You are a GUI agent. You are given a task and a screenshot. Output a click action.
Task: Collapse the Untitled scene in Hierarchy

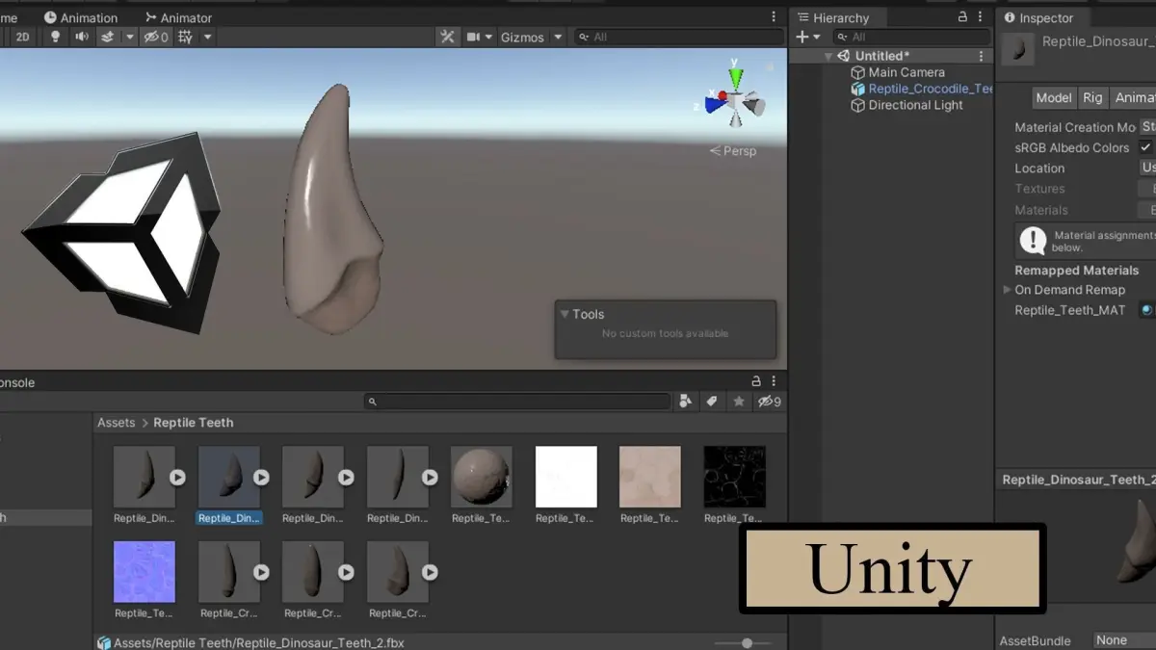tap(828, 56)
